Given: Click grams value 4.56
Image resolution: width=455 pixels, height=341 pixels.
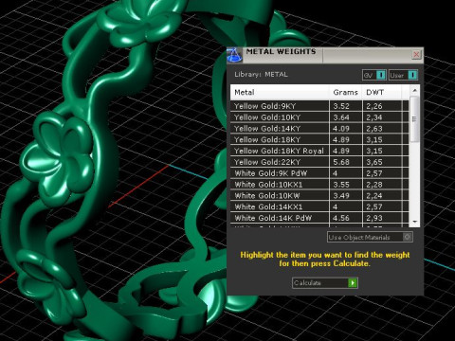Looking at the screenshot, I should [x=341, y=218].
